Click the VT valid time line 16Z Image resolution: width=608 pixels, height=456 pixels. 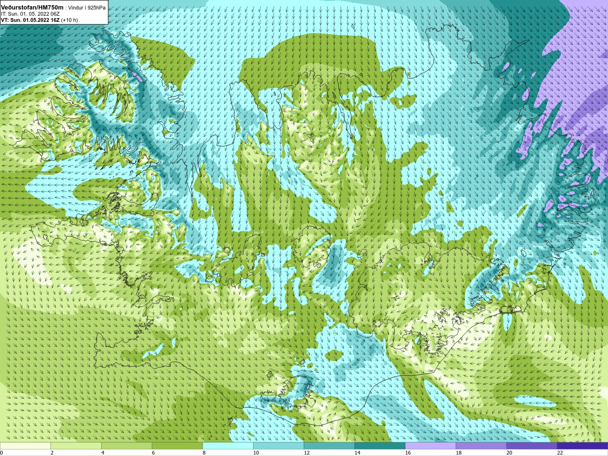tap(30, 20)
